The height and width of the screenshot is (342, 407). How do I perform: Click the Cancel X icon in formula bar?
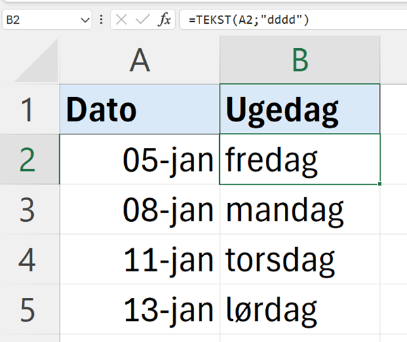click(121, 20)
